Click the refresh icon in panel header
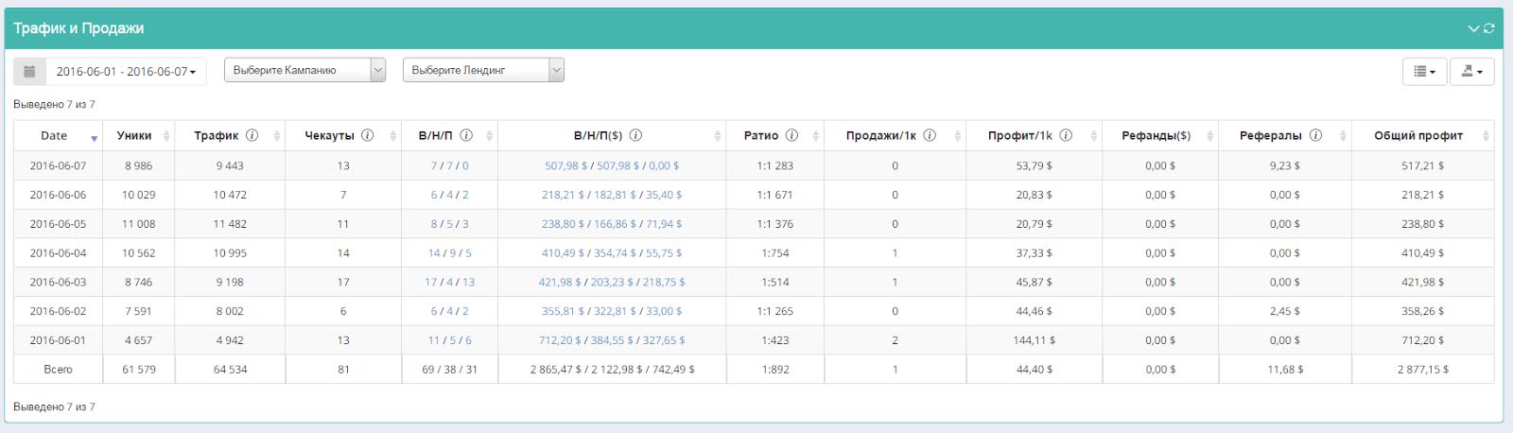This screenshot has width=1513, height=433. point(1488,28)
